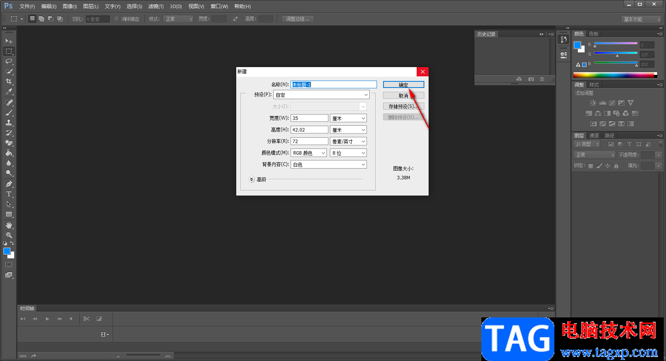Open the width unit 厘米 dropdown
This screenshot has height=361, width=666.
(x=348, y=118)
